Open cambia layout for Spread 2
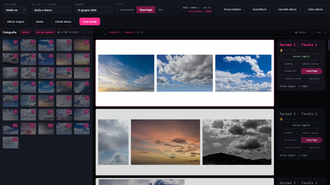 coord(310,133)
